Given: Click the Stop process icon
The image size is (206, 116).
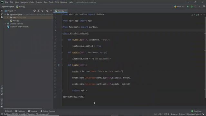Looking at the screenshot, I should click(x=200, y=6).
